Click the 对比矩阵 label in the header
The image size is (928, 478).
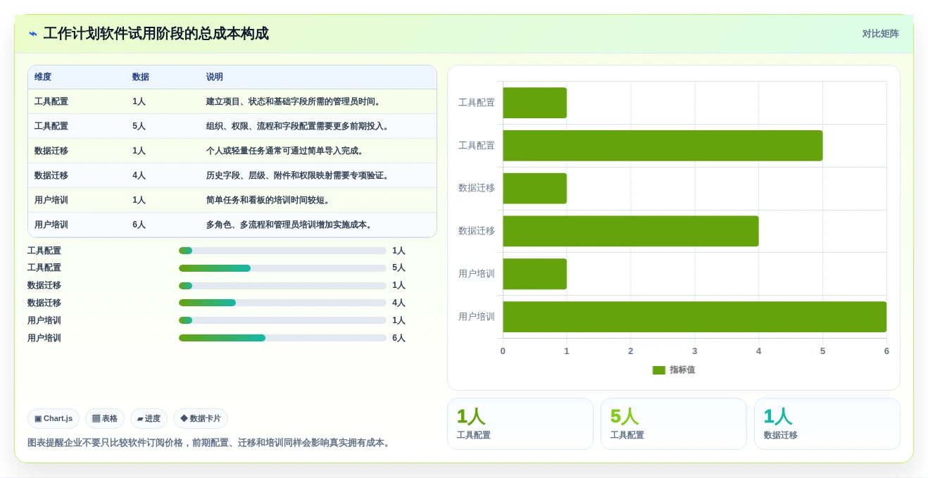pos(880,34)
